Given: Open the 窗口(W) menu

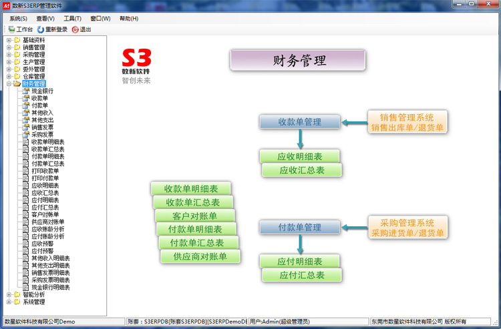Looking at the screenshot, I should point(100,19).
